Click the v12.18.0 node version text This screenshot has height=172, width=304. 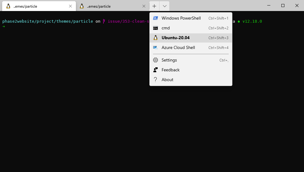pos(252,21)
